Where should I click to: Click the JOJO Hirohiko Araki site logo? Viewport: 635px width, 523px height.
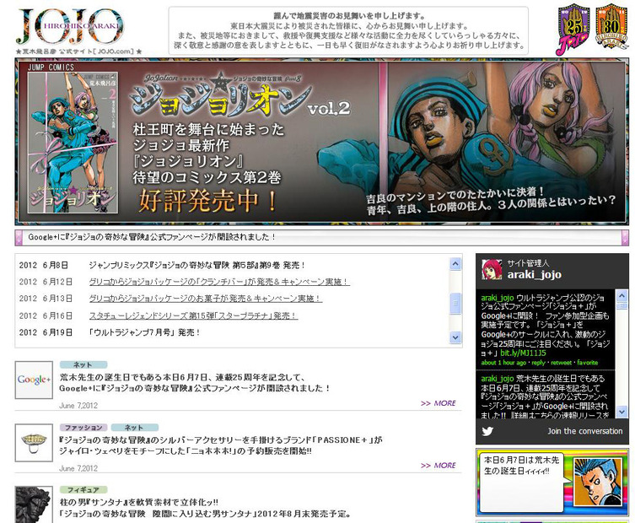click(x=70, y=26)
